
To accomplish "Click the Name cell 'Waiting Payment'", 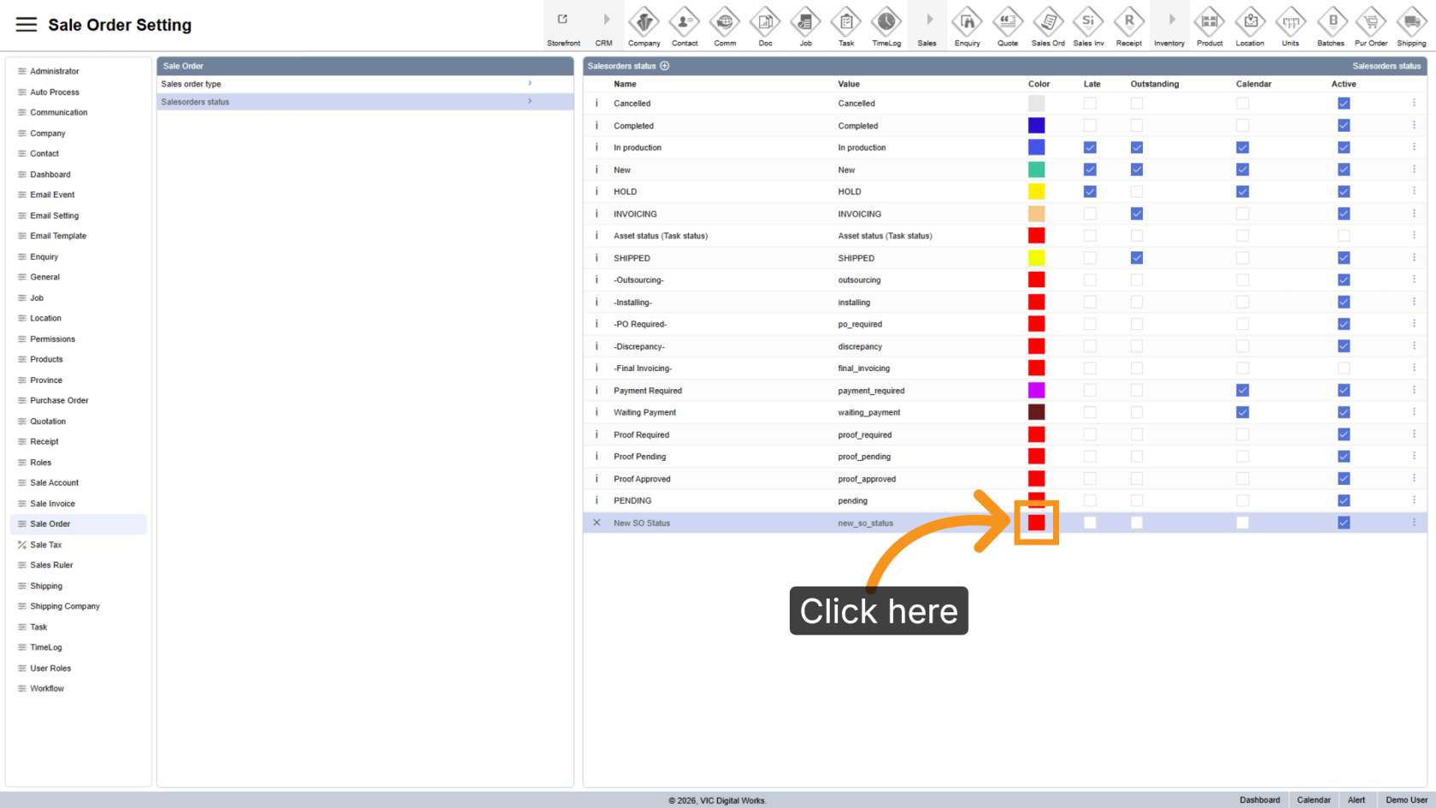I will (644, 412).
